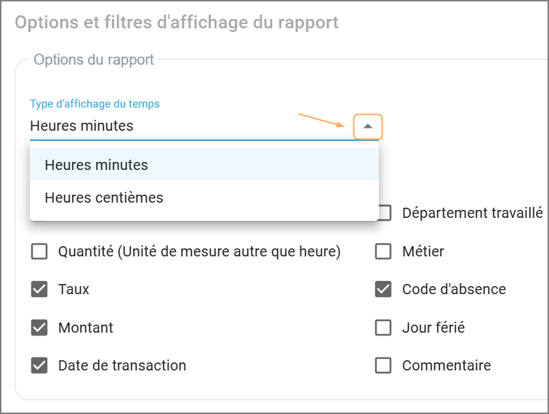Uncheck the Taux checkbox
This screenshot has height=414, width=549.
[39, 289]
